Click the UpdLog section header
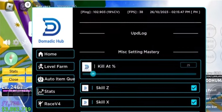Image resolution: width=222 pixels, height=112 pixels. point(139,33)
